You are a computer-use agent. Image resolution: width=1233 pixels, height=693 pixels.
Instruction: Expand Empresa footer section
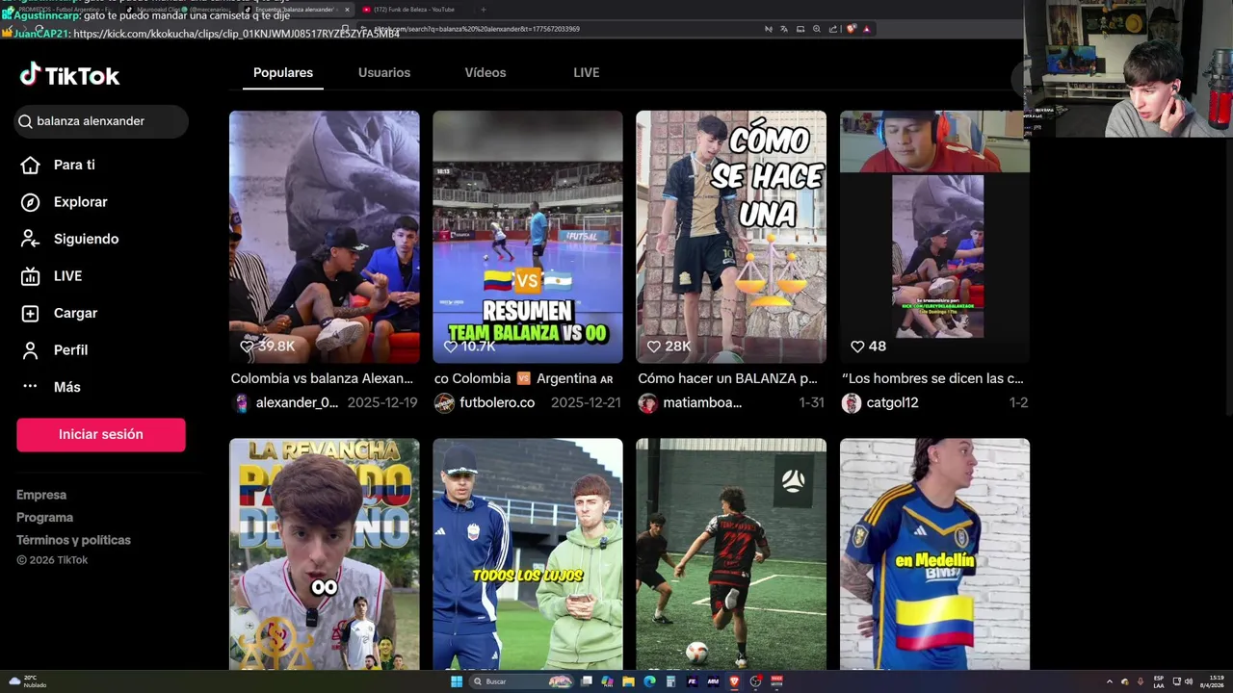41,495
